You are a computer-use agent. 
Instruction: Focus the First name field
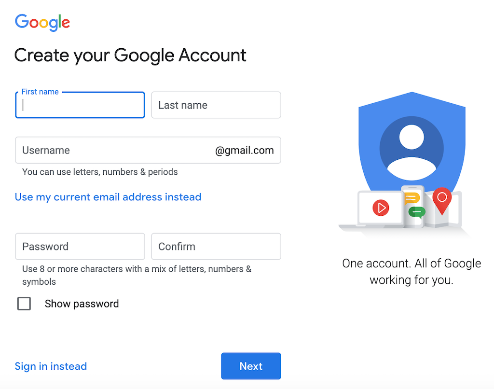pyautogui.click(x=80, y=105)
